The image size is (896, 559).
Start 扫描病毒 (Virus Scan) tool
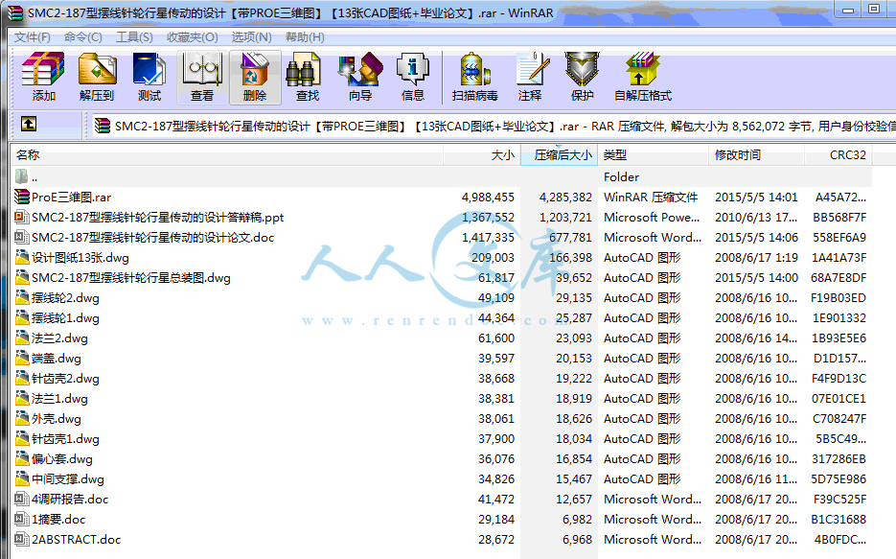(475, 77)
